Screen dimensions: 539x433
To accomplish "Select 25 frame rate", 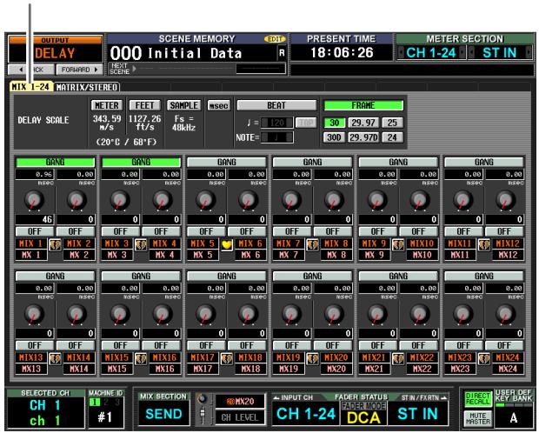I will coord(392,123).
